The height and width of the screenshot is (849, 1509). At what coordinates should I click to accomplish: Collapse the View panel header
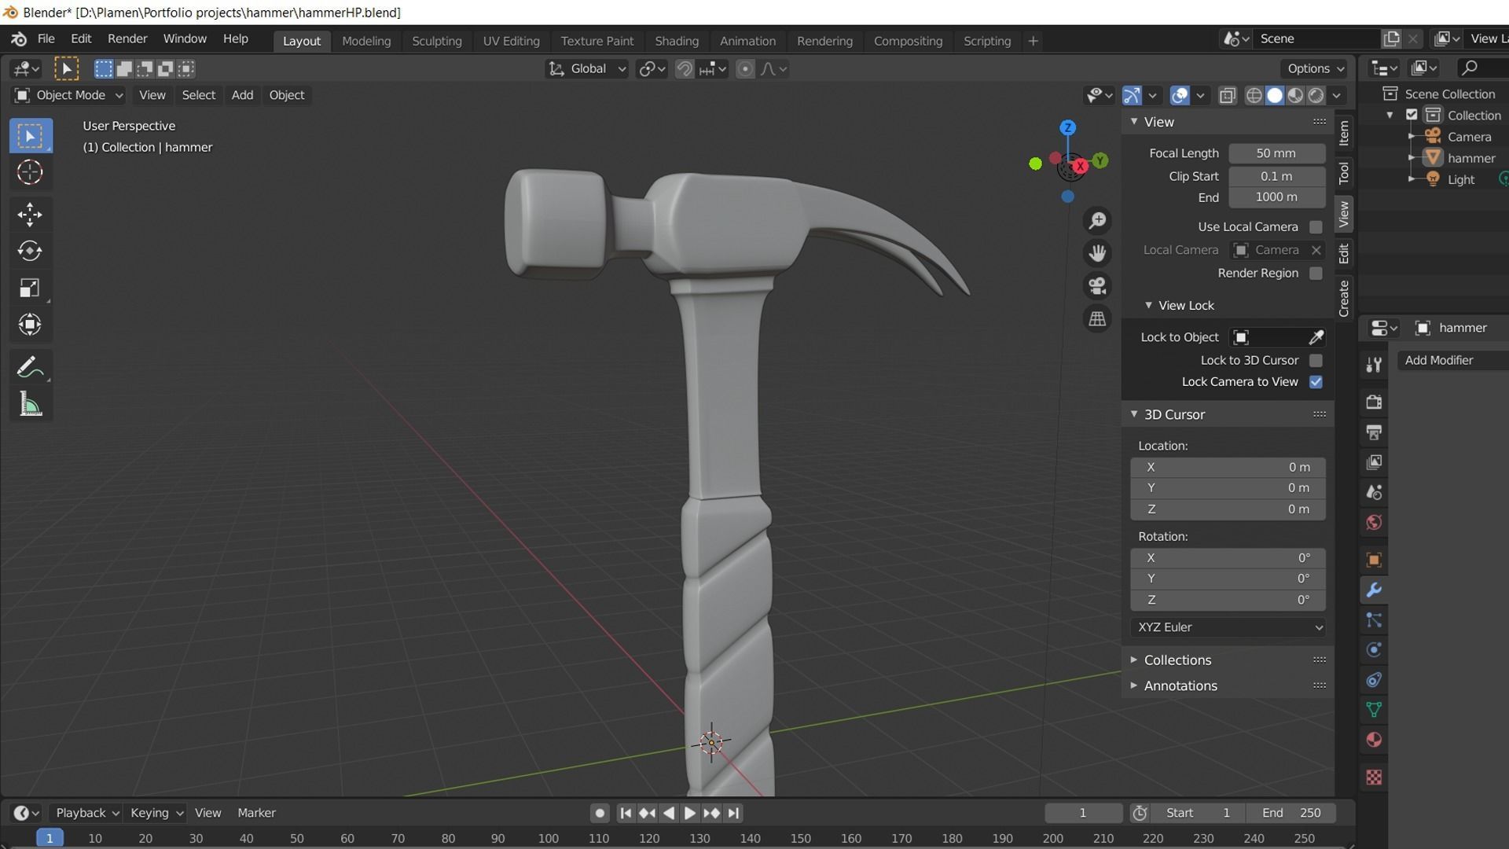pyautogui.click(x=1228, y=122)
